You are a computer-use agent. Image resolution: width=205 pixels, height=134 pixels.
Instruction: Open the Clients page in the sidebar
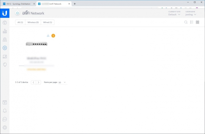[x=5, y=56]
